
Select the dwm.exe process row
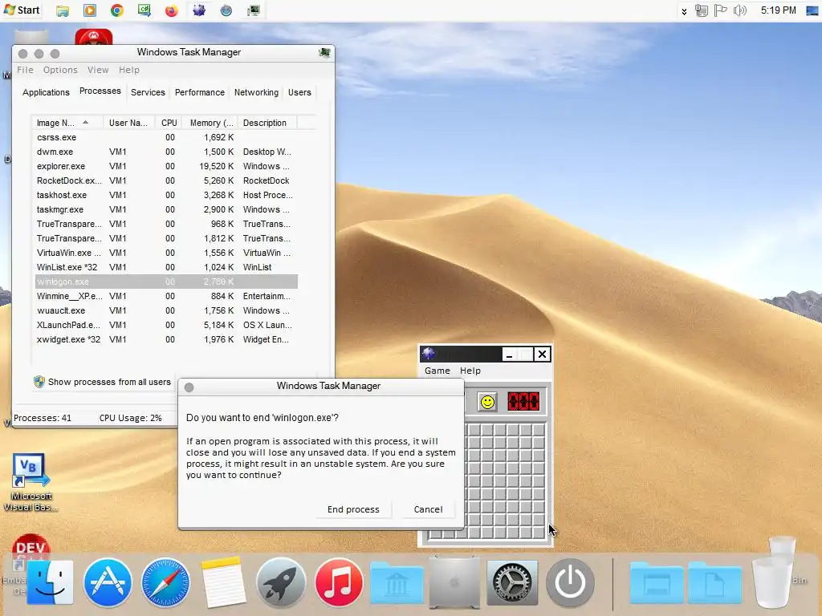(166, 152)
